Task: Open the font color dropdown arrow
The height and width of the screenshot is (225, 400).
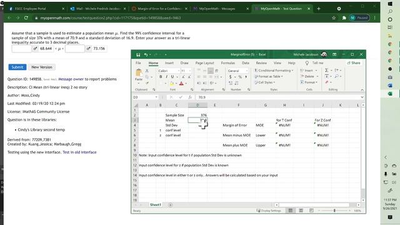Action: (x=186, y=83)
